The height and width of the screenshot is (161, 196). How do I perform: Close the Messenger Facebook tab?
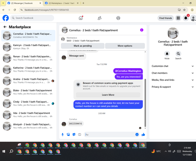coord(40,3)
